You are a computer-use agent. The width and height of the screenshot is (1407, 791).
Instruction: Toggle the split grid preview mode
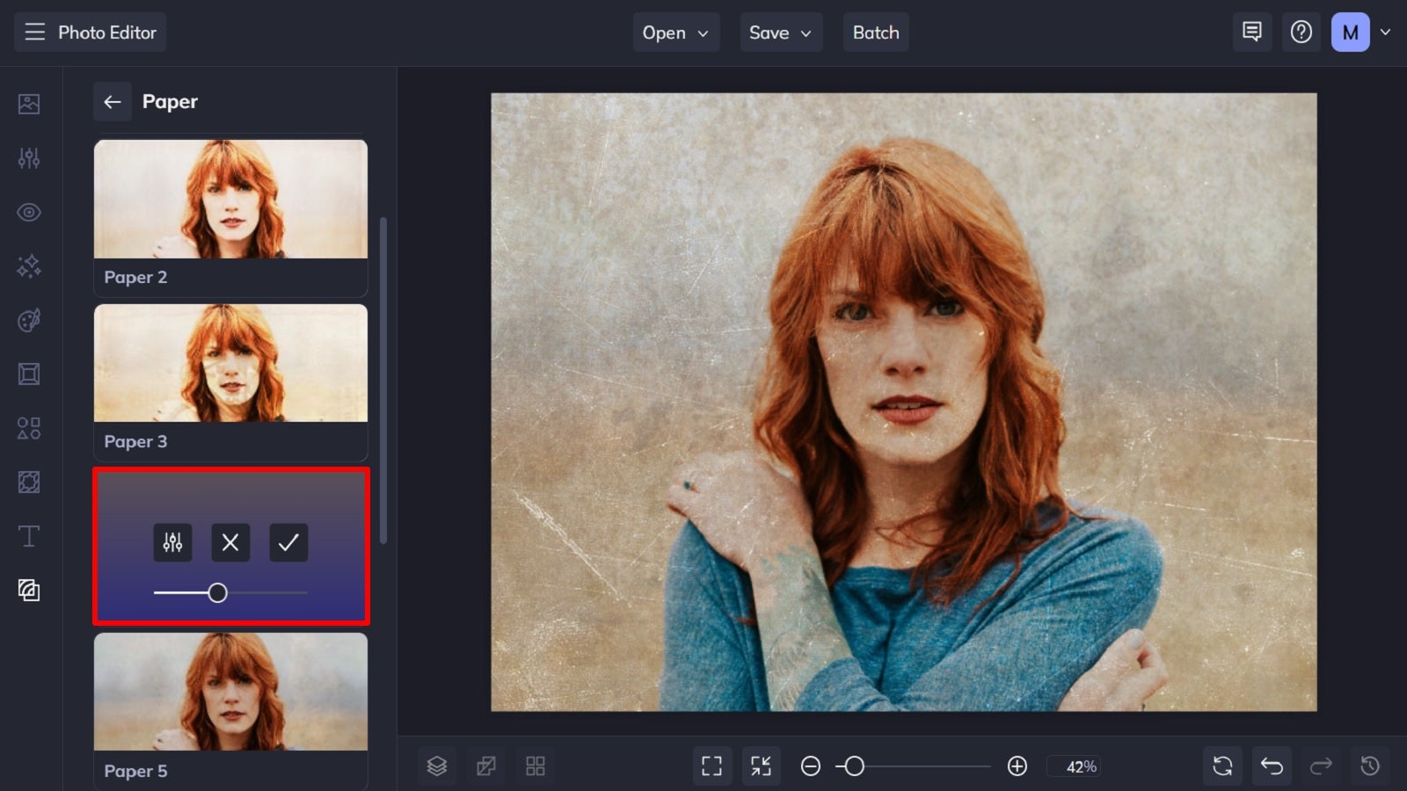click(536, 766)
